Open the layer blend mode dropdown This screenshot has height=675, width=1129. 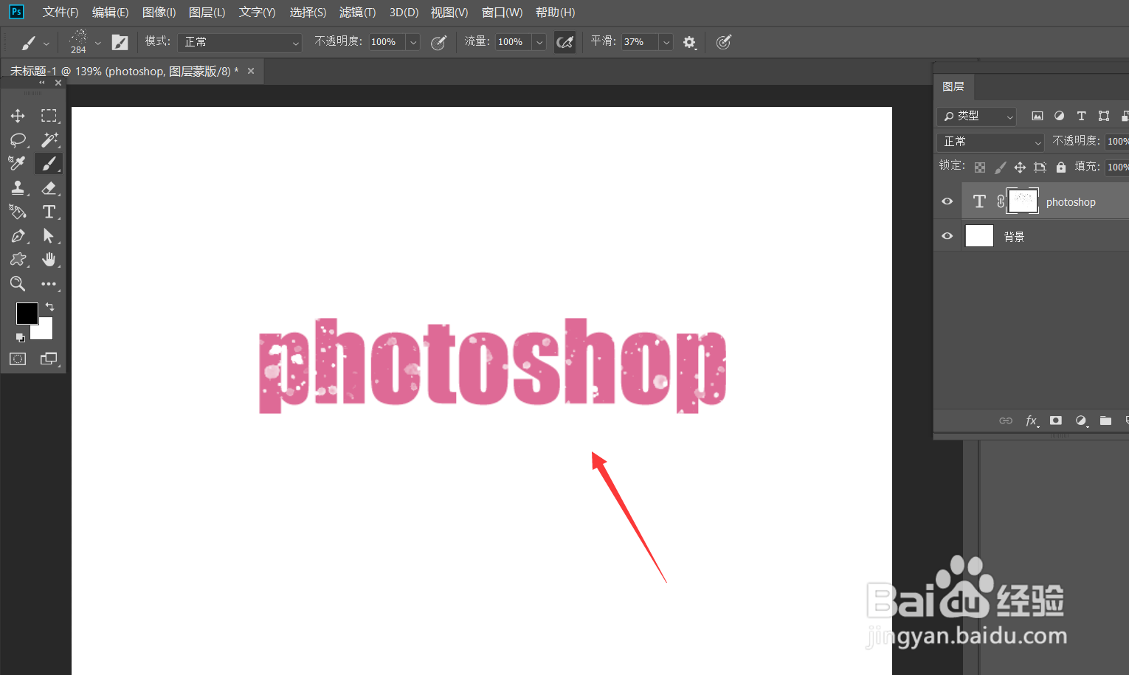point(990,142)
